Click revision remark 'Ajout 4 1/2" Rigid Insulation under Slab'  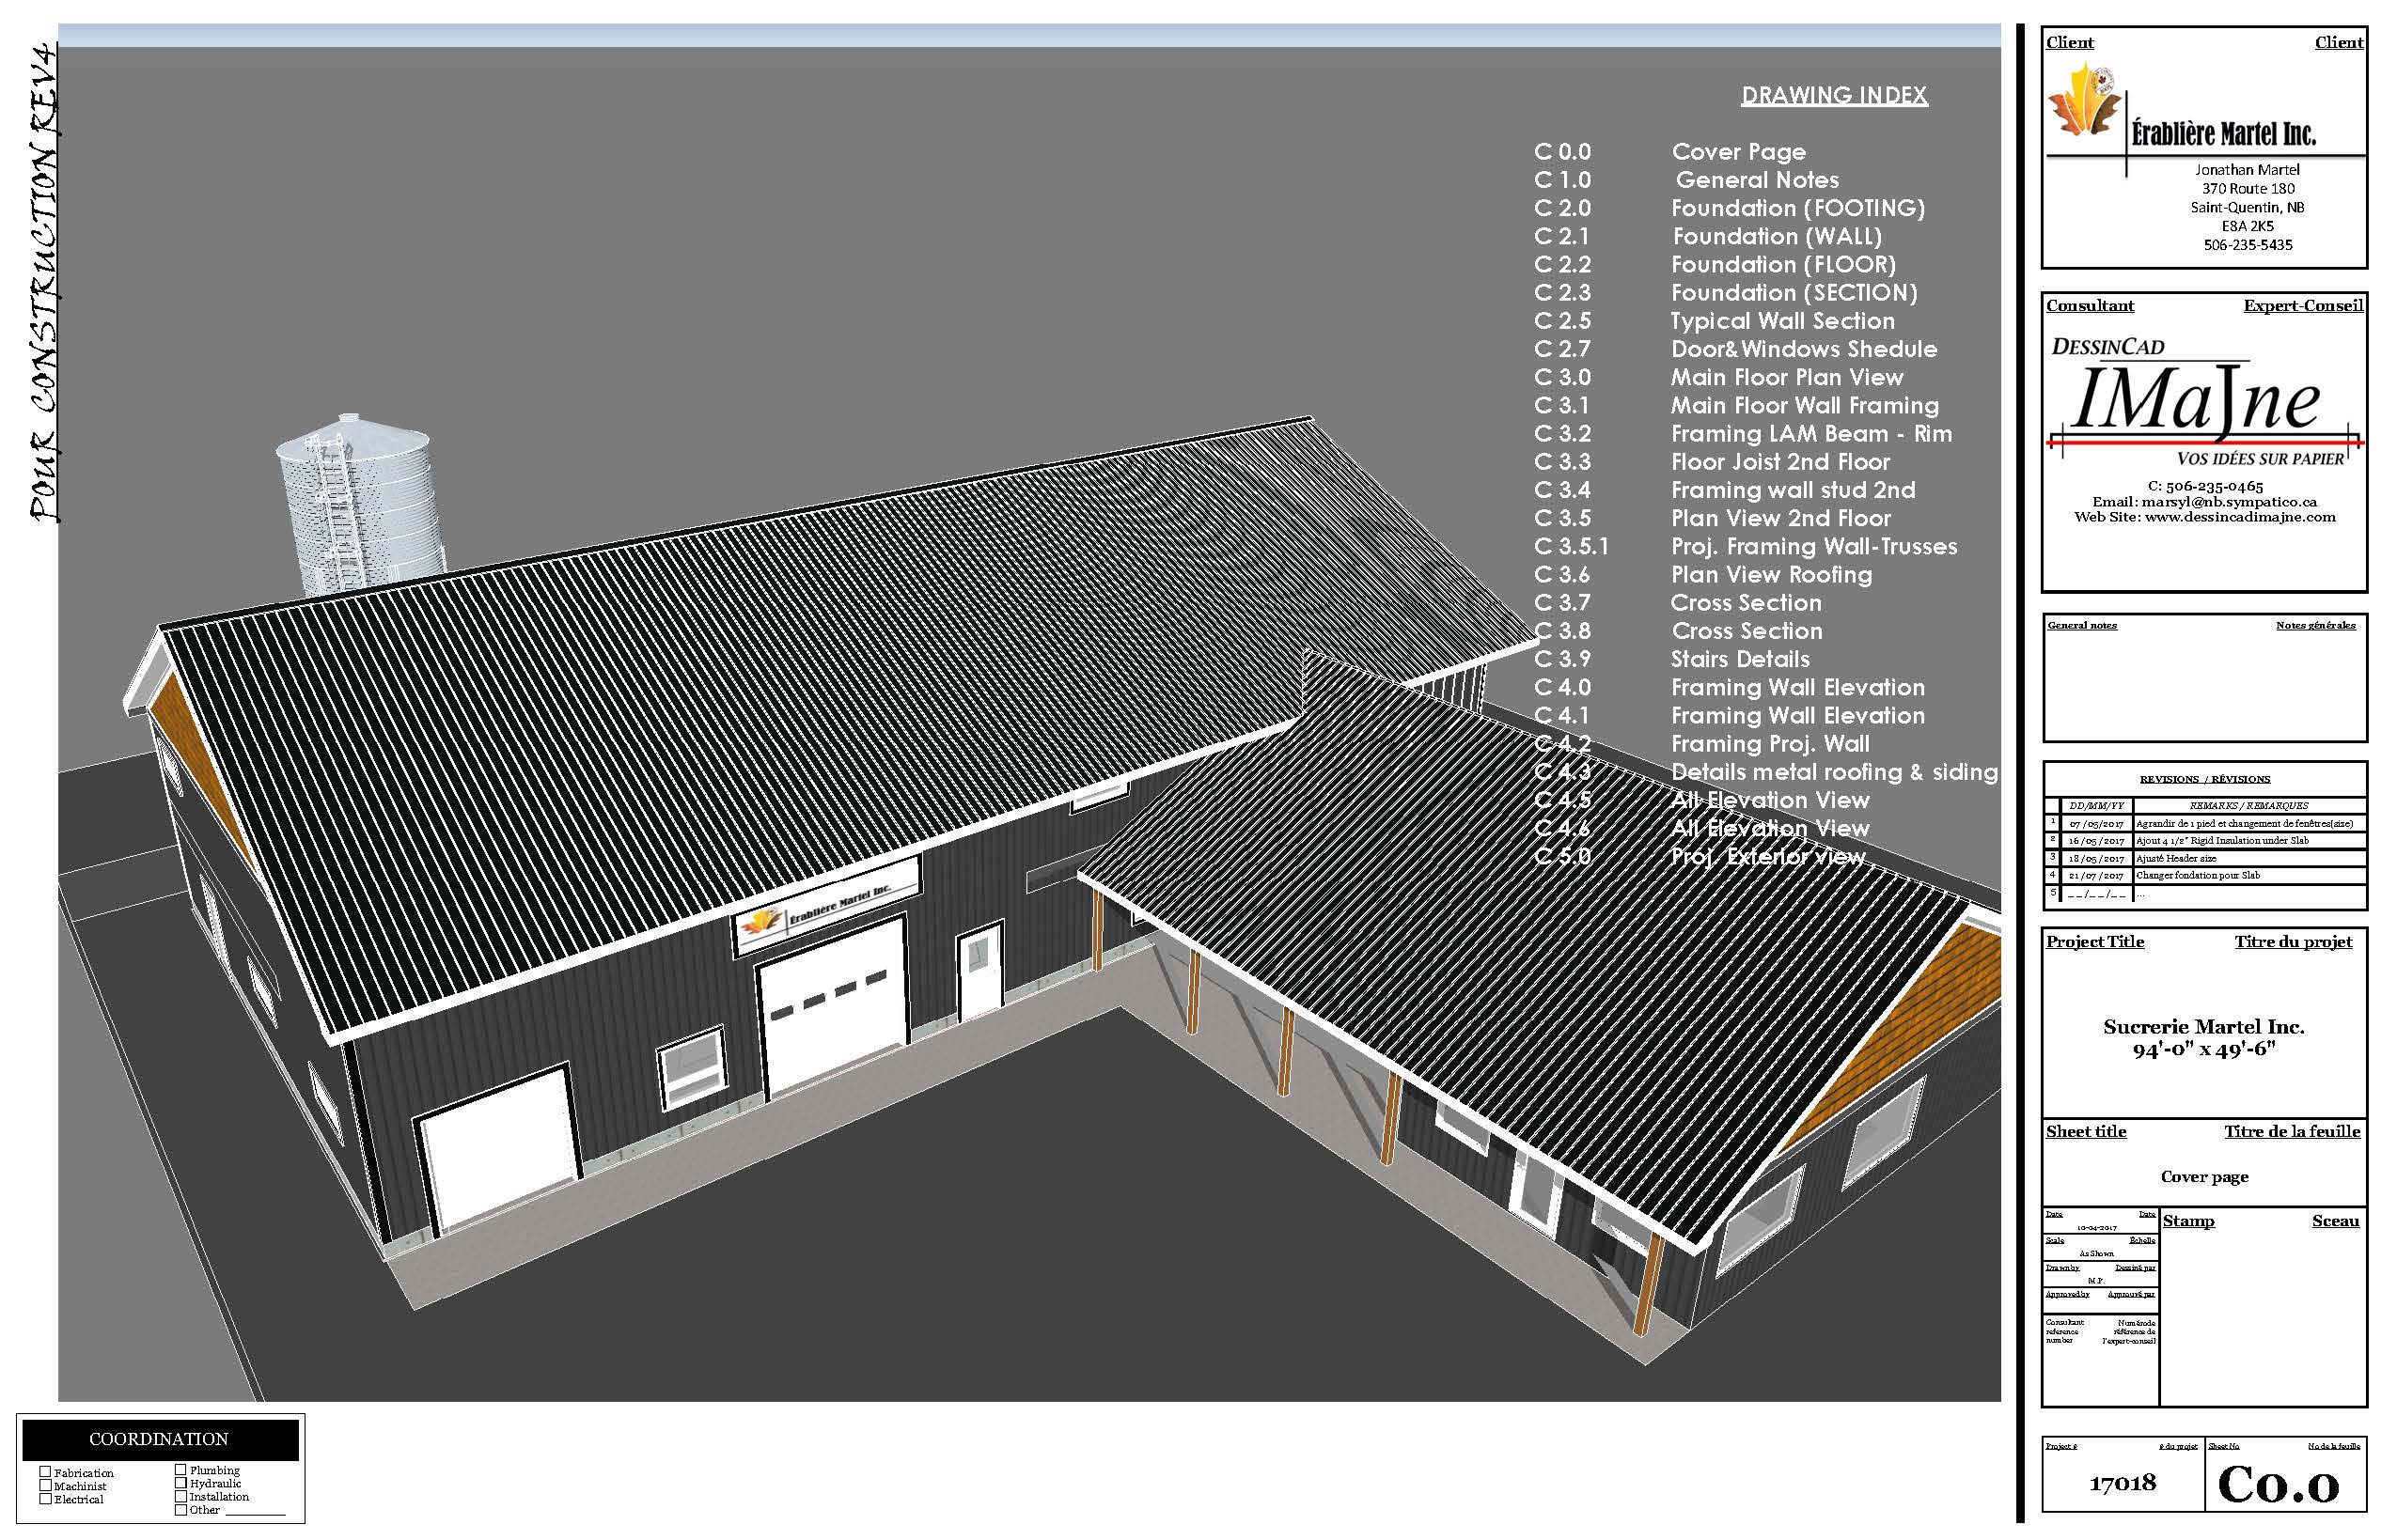pos(2222,841)
